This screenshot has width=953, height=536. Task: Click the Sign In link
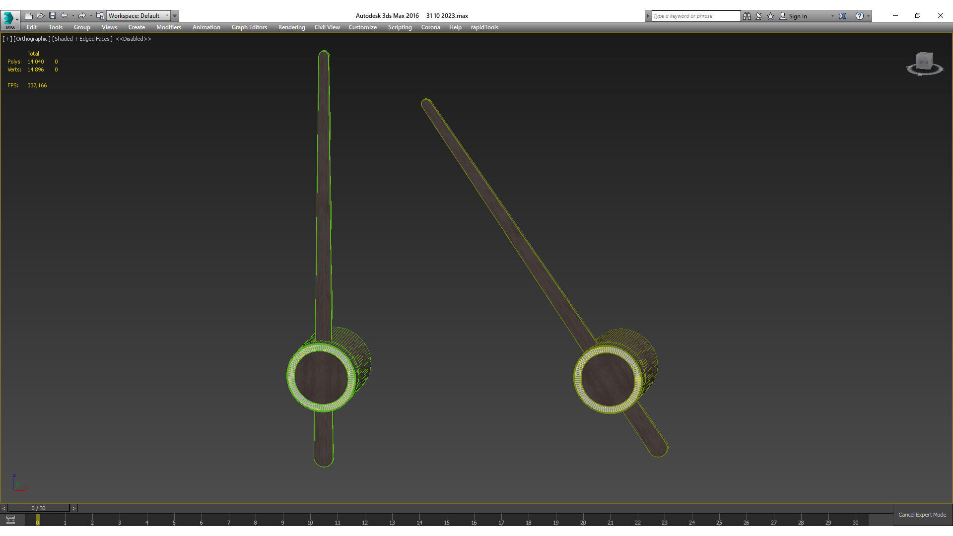pyautogui.click(x=798, y=16)
